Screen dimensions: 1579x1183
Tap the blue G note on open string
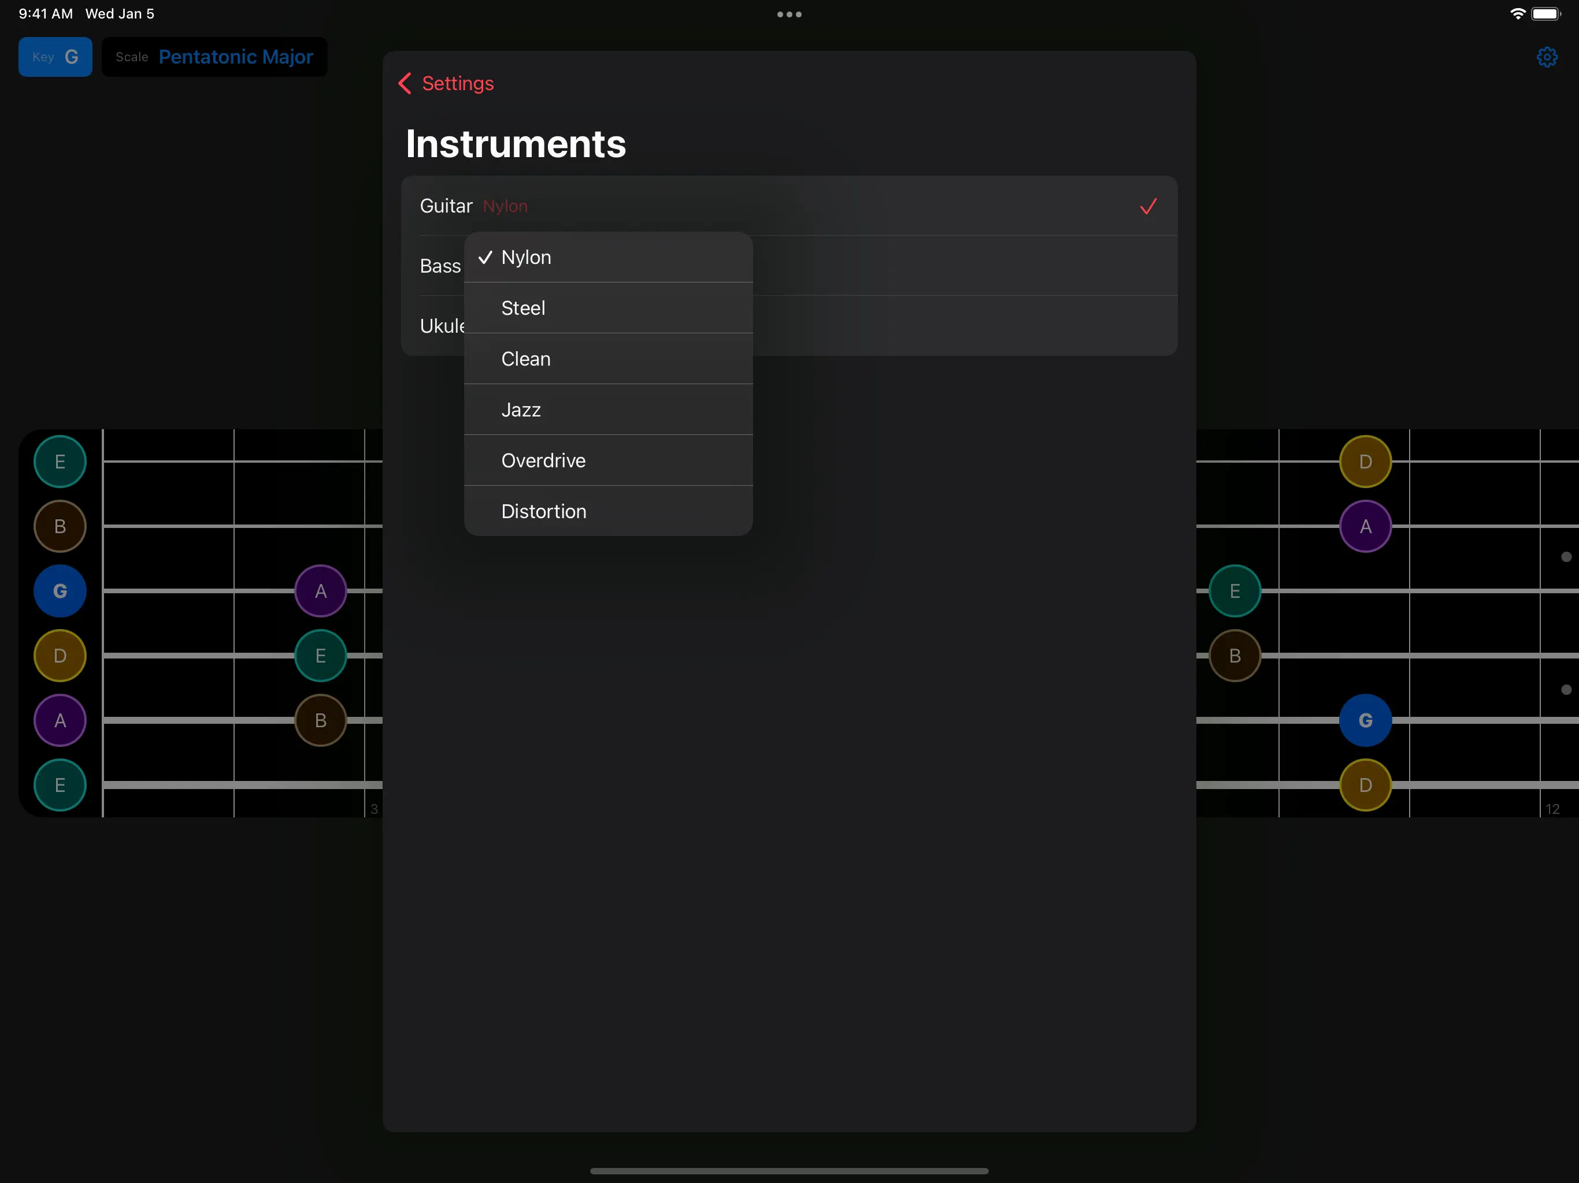click(x=60, y=591)
